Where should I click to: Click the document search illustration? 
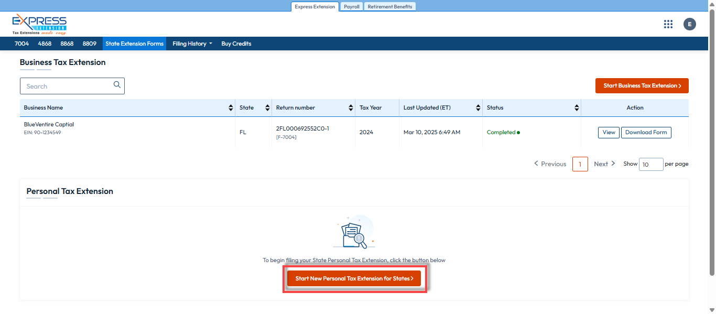click(x=354, y=232)
